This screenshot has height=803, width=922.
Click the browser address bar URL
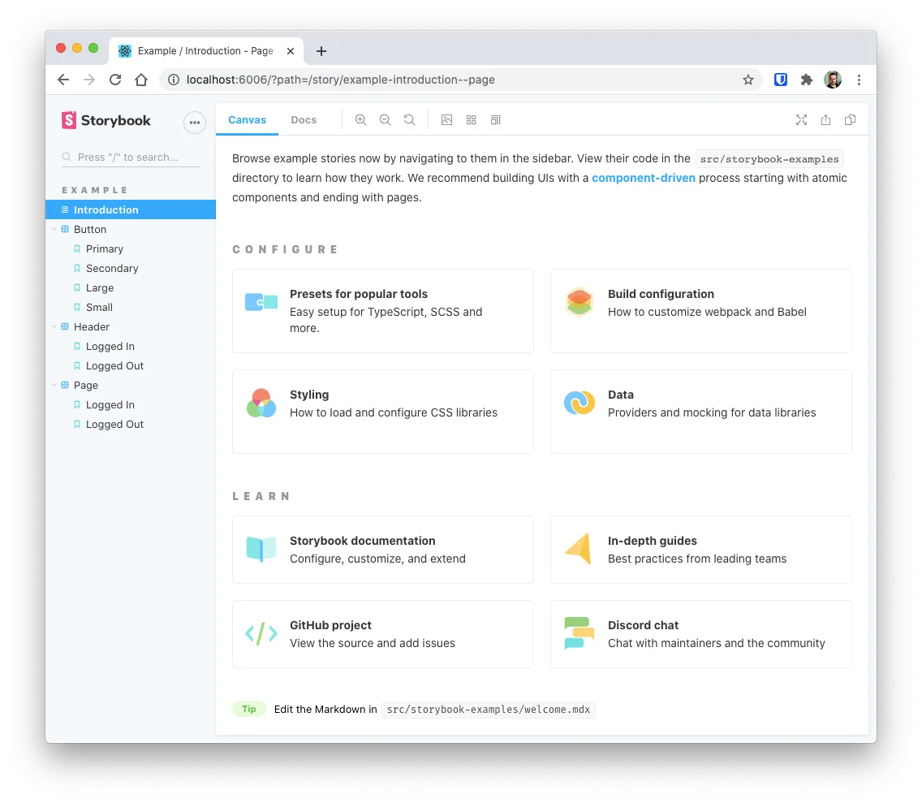pos(340,80)
